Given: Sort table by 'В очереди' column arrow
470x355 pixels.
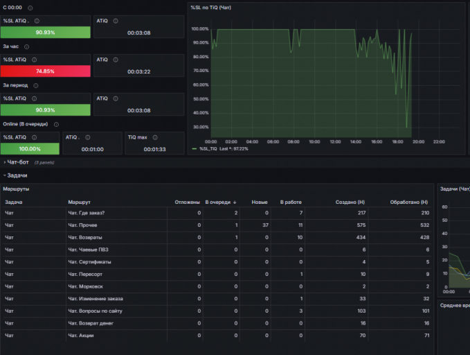Looking at the screenshot, I should [x=235, y=202].
